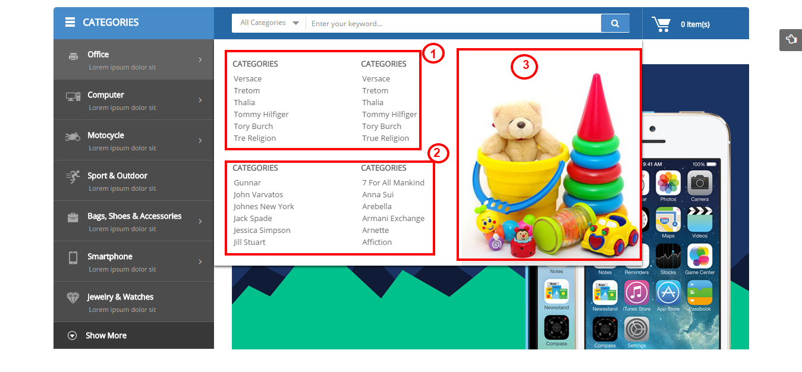Click the Affiction link
The width and height of the screenshot is (802, 372).
click(377, 242)
